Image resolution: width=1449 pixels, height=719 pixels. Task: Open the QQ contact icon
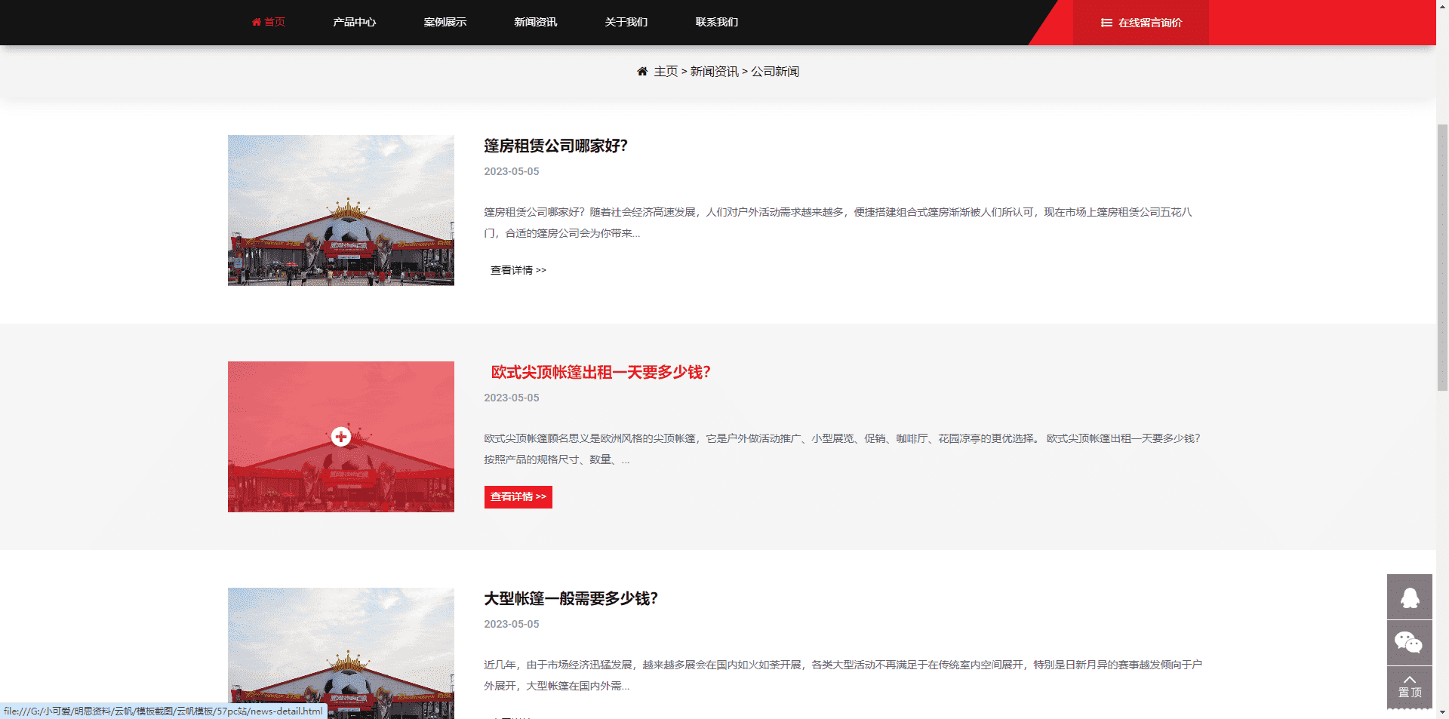coord(1410,597)
